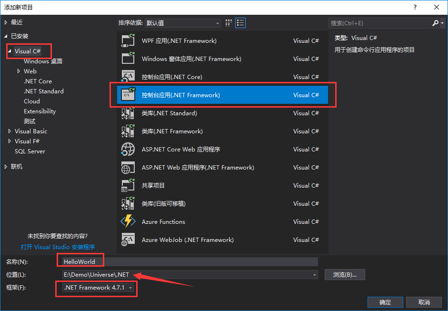Viewport: 448px width, 311px height.
Task: Switch to medium icons list view
Action: click(240, 23)
